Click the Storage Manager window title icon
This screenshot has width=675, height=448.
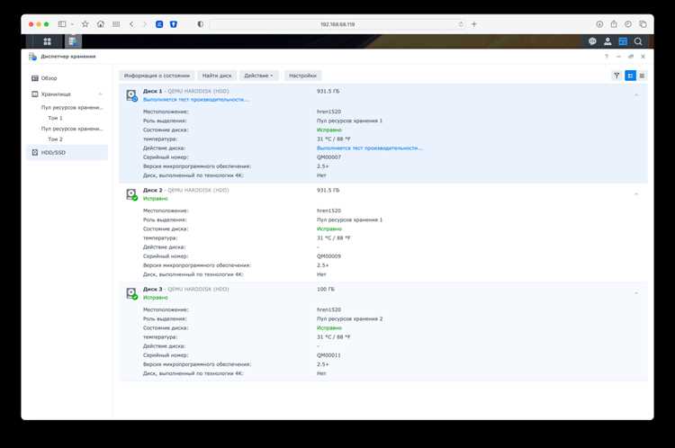click(32, 57)
